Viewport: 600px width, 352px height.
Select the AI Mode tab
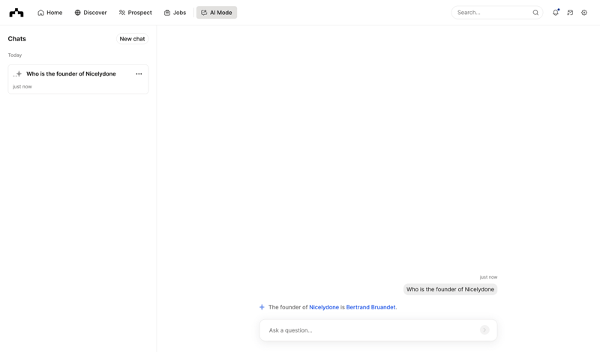pyautogui.click(x=217, y=13)
